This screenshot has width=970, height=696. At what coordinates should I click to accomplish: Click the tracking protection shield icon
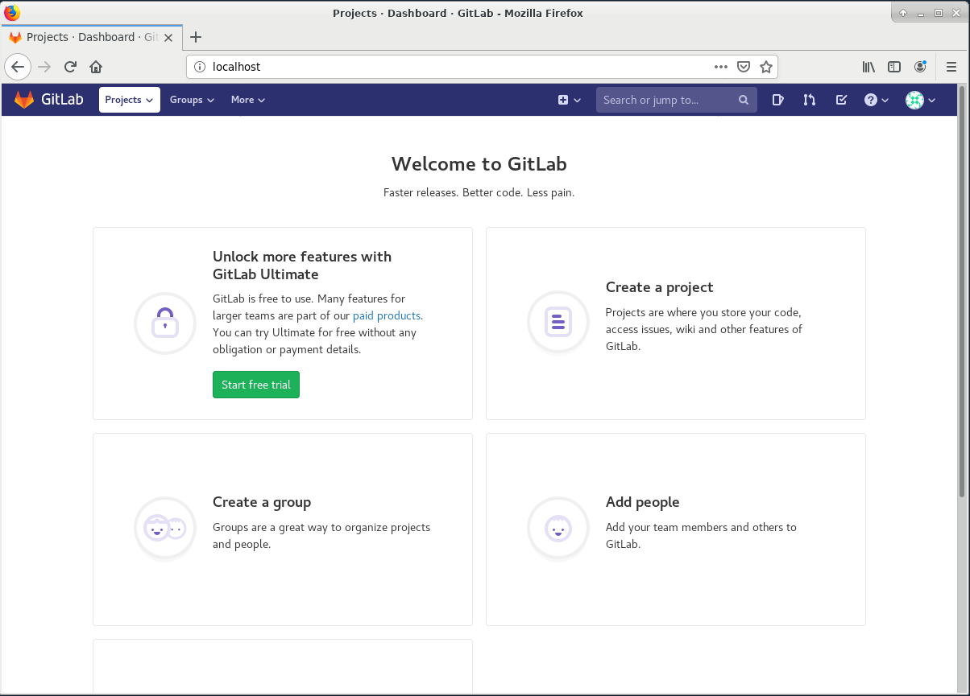tap(744, 67)
